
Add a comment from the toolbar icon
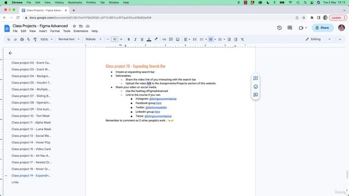pyautogui.click(x=171, y=39)
